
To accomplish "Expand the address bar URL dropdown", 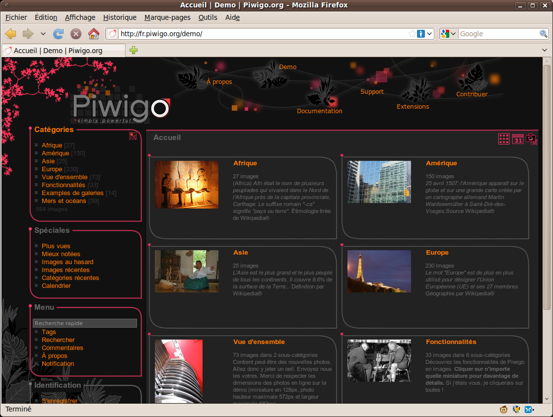I will 429,34.
